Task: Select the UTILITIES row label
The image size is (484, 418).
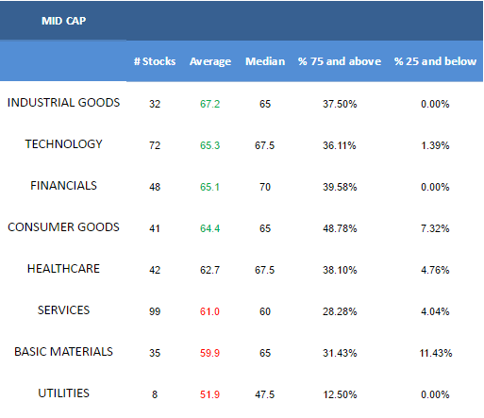Action: (x=63, y=393)
